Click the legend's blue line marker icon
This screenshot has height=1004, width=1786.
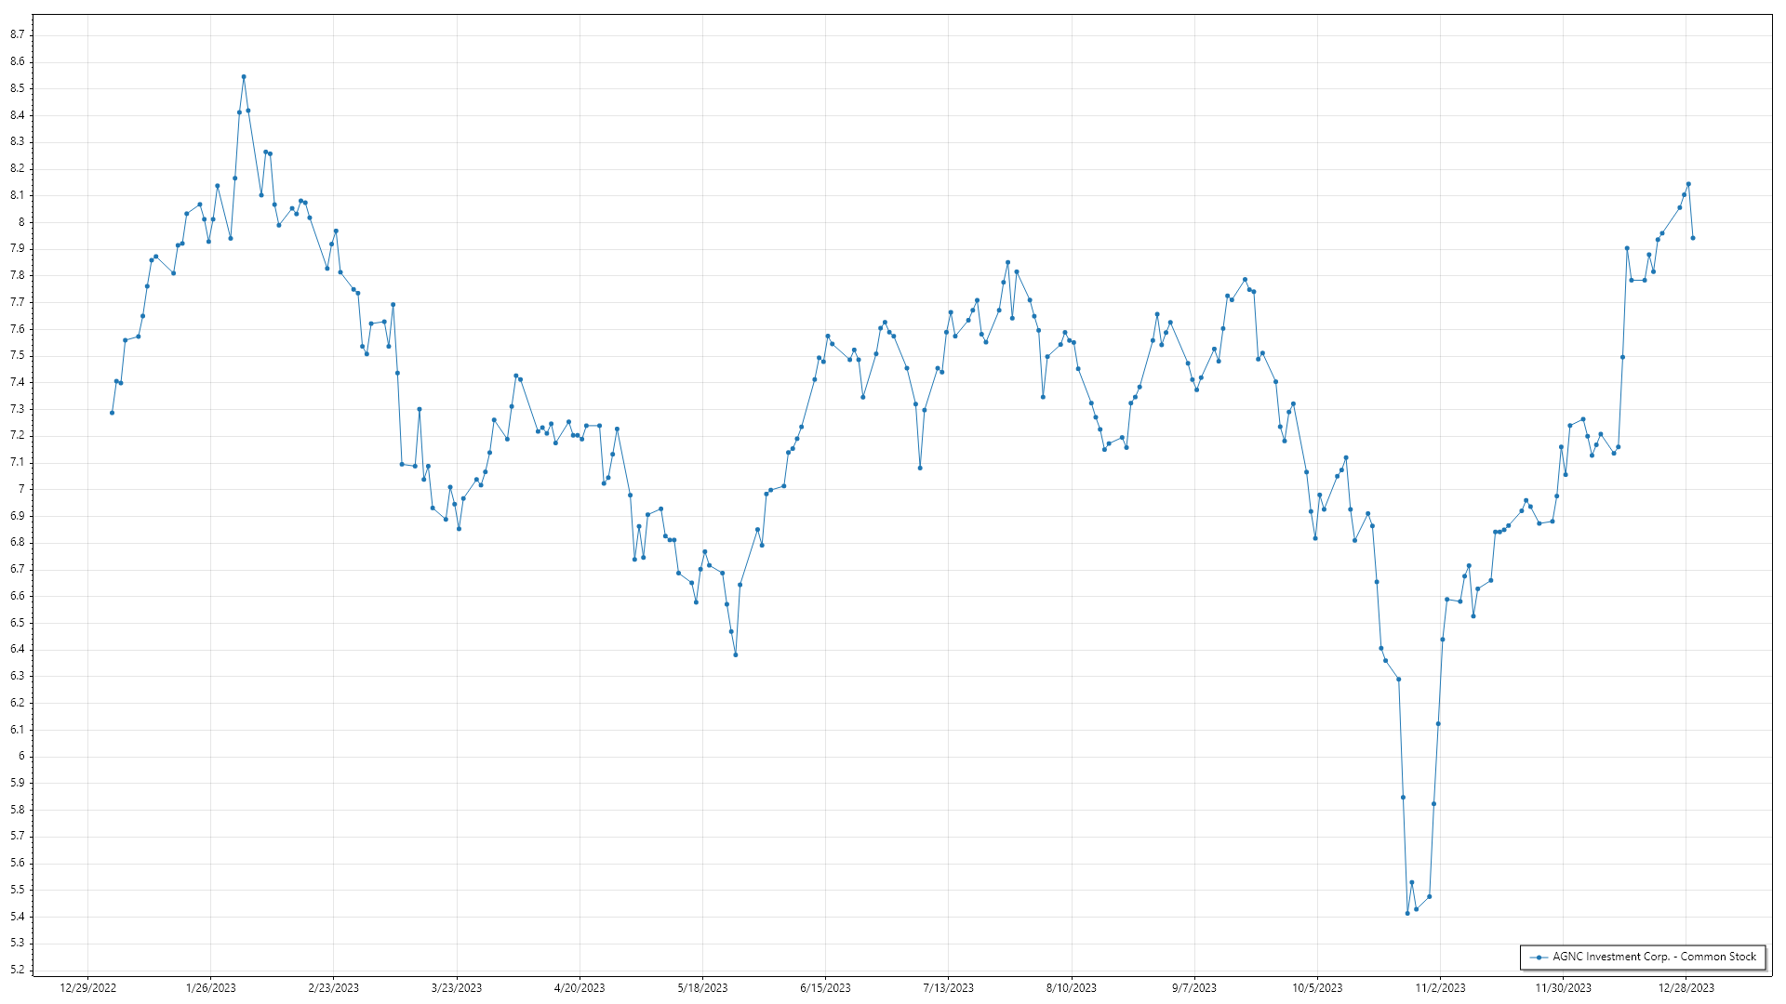(x=1539, y=958)
